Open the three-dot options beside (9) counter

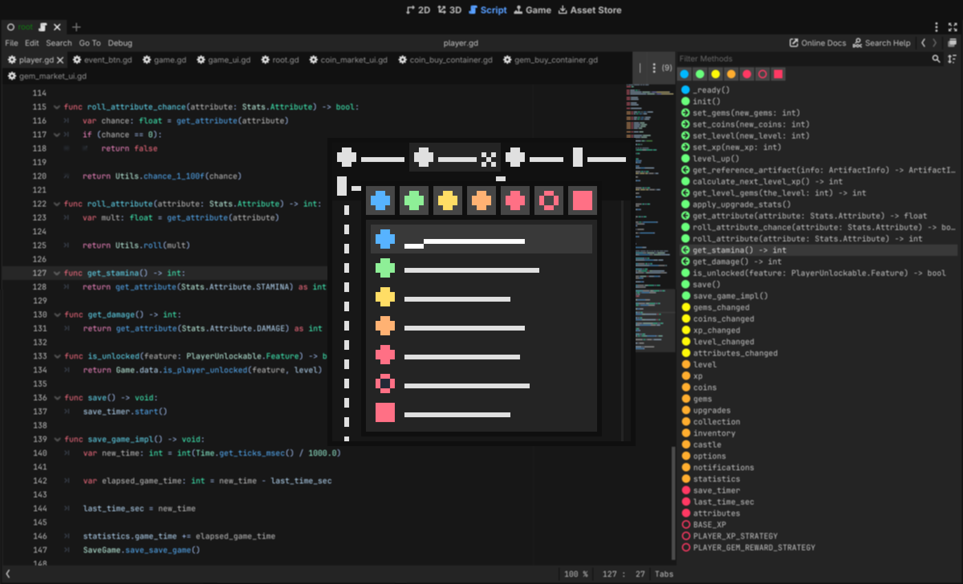654,68
